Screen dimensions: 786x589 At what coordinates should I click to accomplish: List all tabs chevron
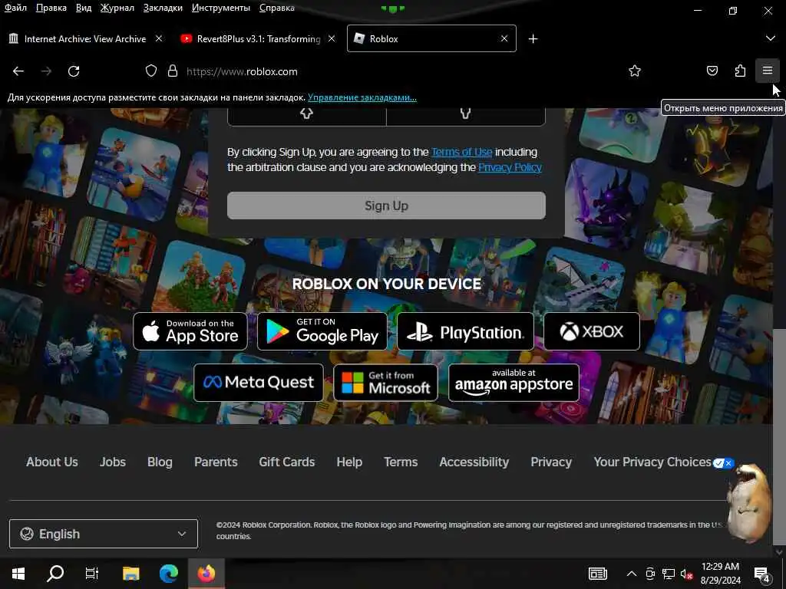point(770,38)
